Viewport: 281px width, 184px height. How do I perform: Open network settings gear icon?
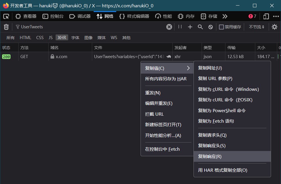[x=274, y=27]
